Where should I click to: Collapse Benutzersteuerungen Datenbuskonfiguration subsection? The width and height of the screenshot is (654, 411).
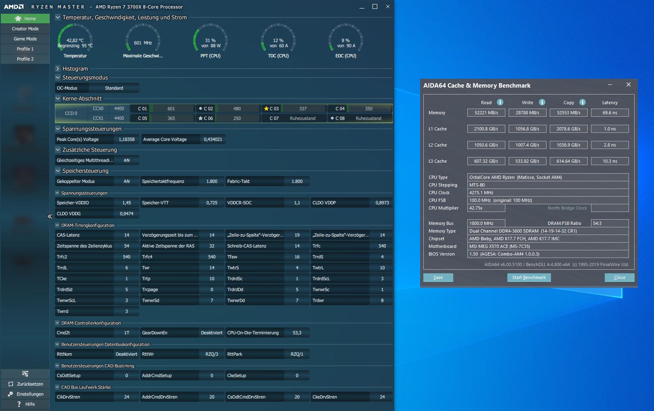pyautogui.click(x=57, y=344)
